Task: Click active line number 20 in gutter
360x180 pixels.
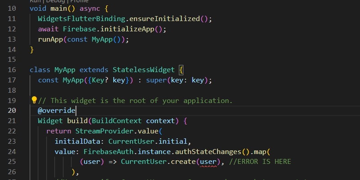Action: [12, 111]
